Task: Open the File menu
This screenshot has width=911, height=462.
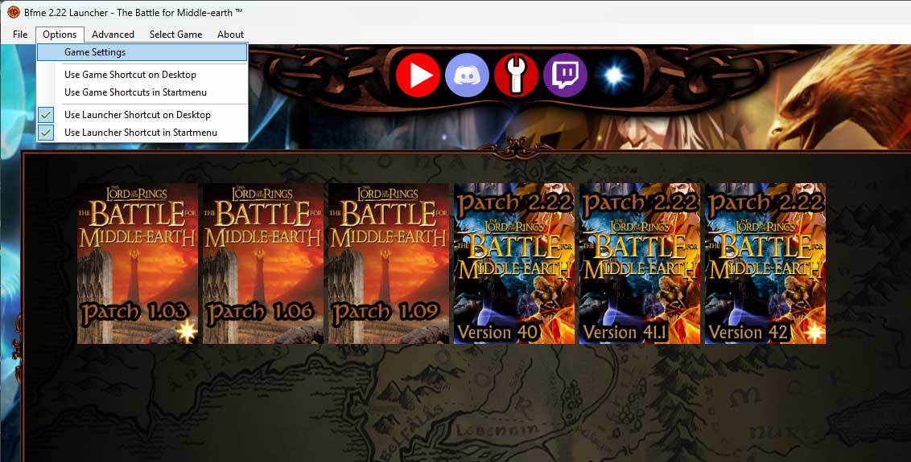Action: pos(20,35)
